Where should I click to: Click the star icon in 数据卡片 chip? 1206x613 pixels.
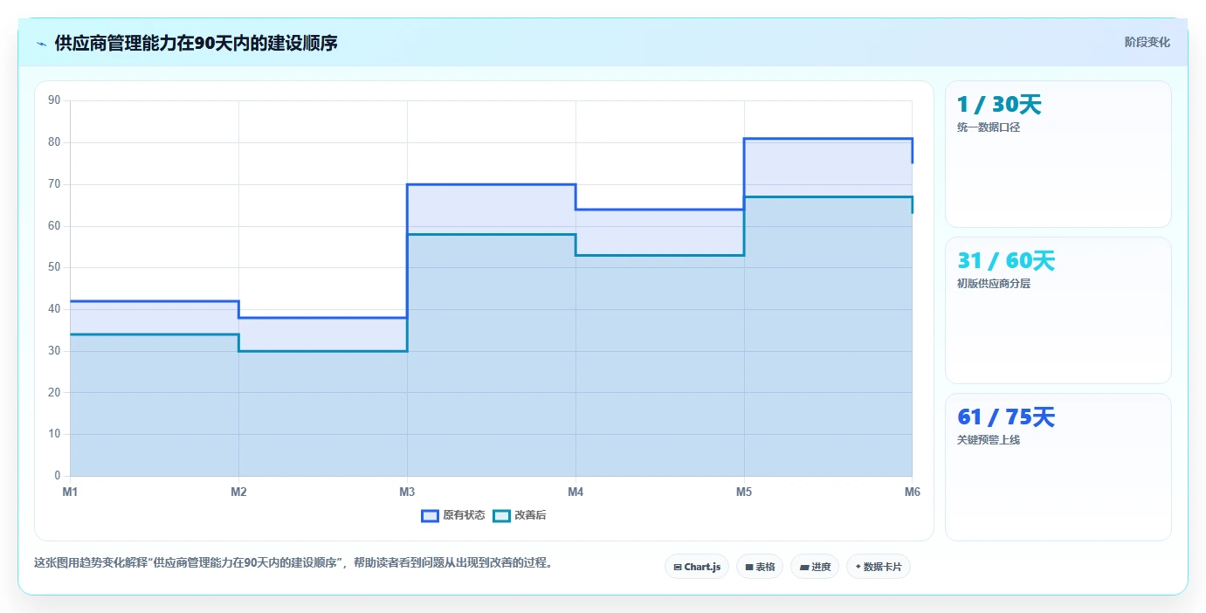pos(858,568)
